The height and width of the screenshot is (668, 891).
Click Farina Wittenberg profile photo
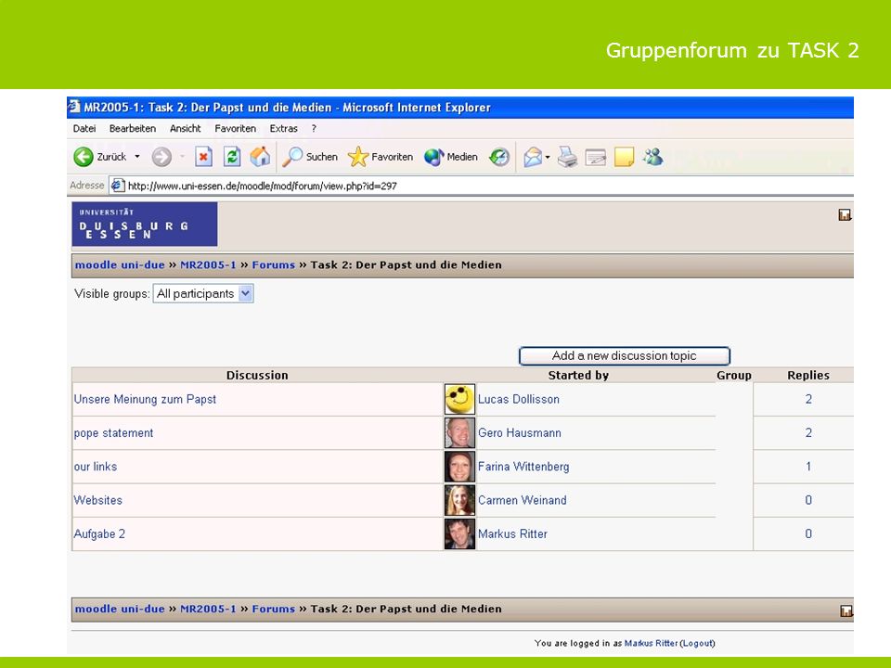459,467
